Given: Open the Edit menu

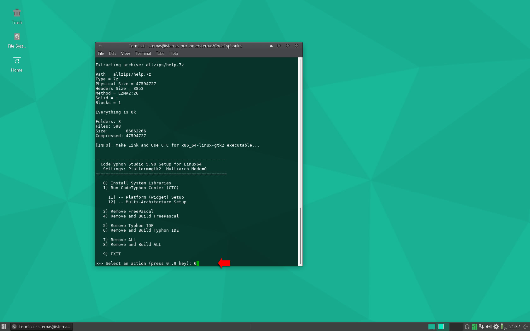Looking at the screenshot, I should [112, 54].
